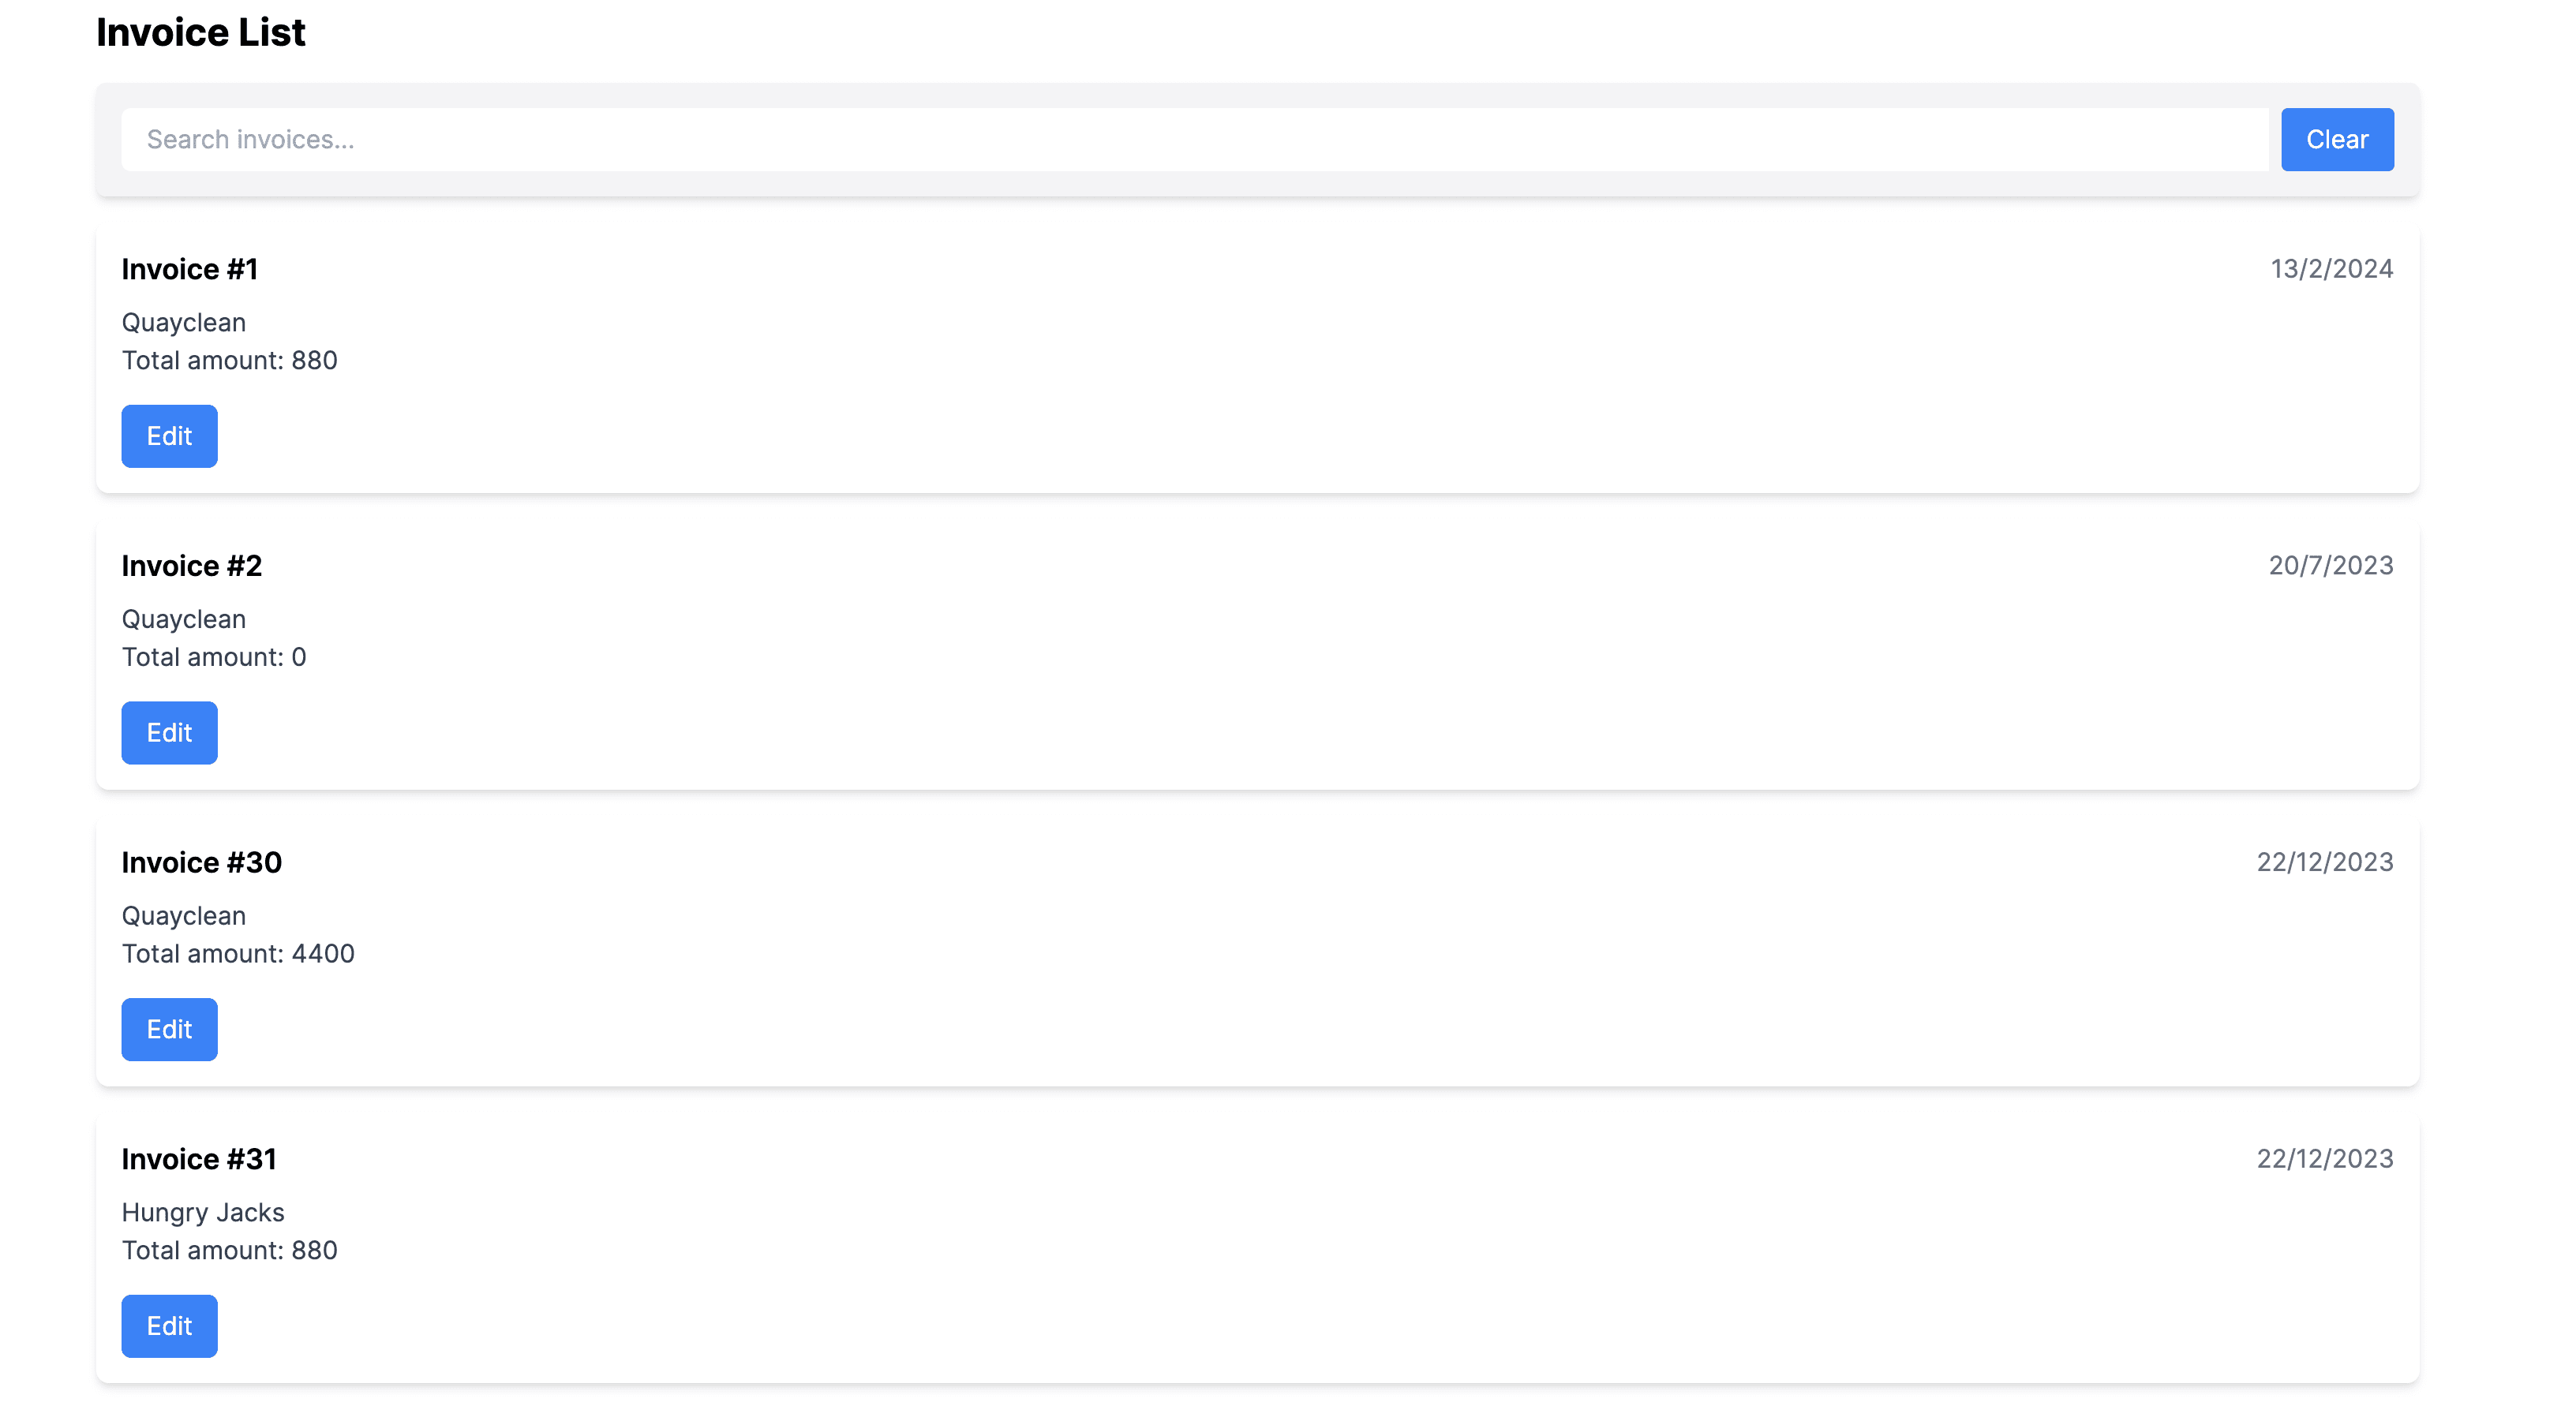The height and width of the screenshot is (1406, 2576).
Task: Select the Invoice List page heading
Action: point(201,33)
